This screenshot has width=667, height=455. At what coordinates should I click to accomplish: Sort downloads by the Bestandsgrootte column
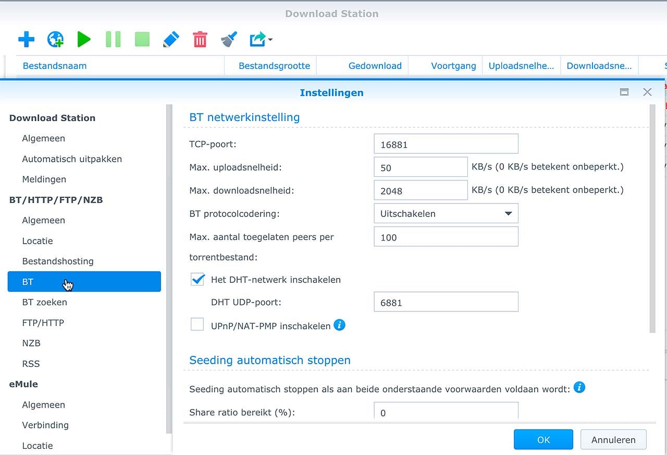[x=275, y=65]
